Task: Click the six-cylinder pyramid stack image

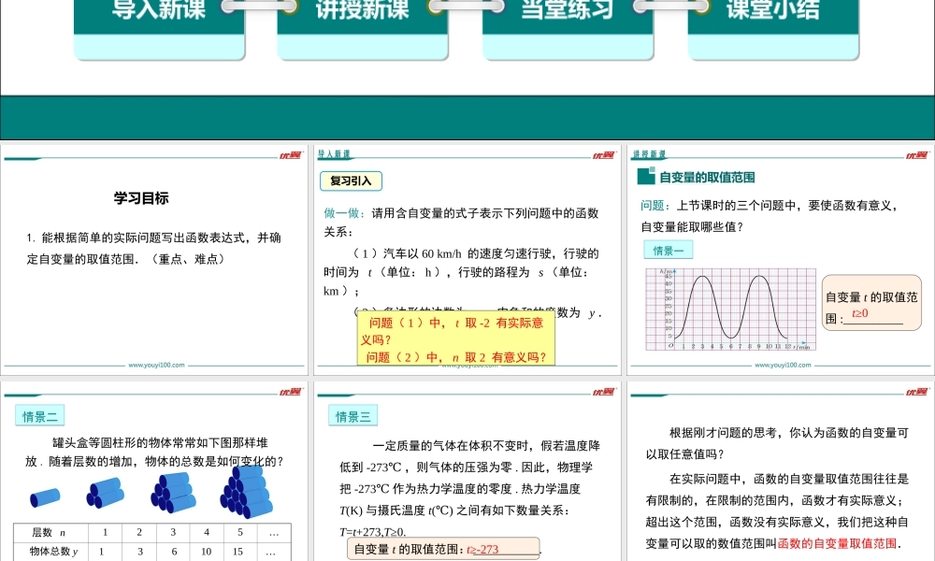Action: pyautogui.click(x=174, y=490)
